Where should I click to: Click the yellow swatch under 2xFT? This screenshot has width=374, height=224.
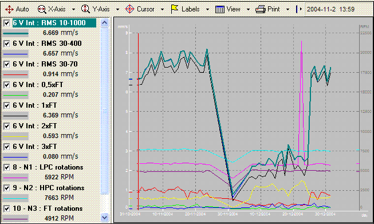tap(15, 136)
